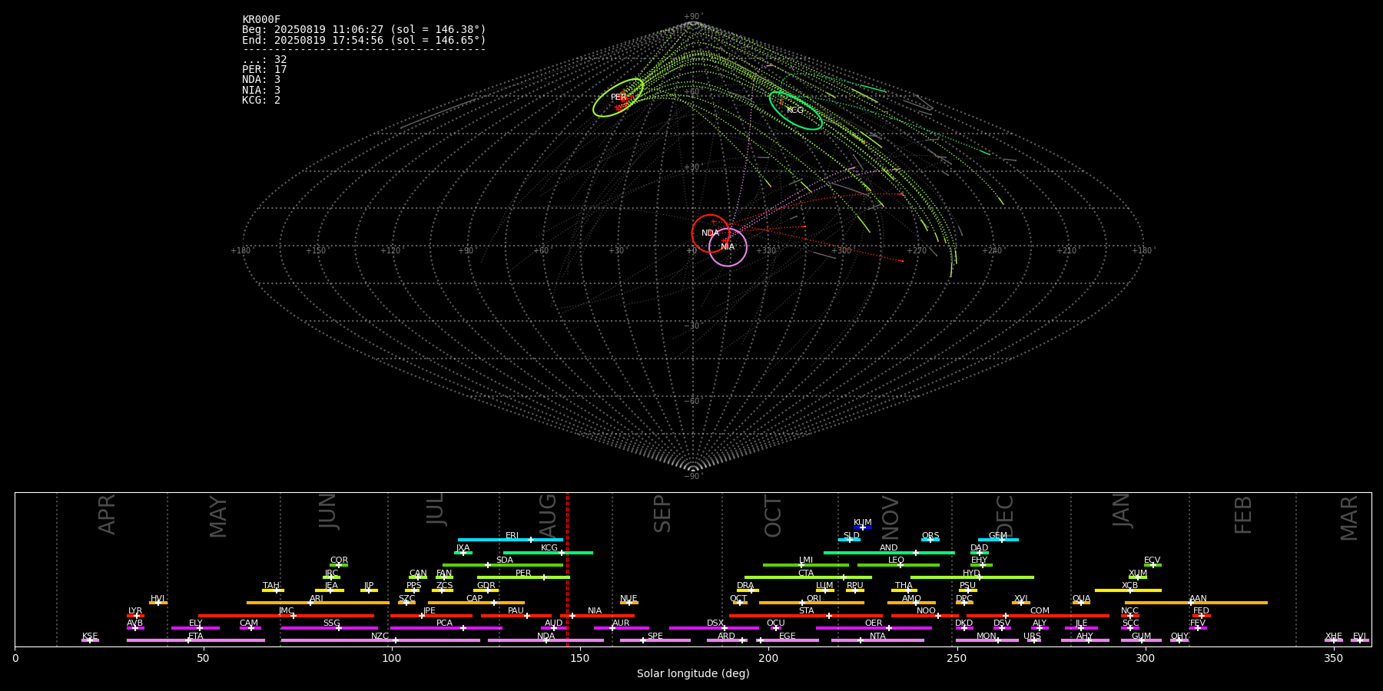
Task: Click the DRA shower label in timeline
Action: [x=745, y=586]
